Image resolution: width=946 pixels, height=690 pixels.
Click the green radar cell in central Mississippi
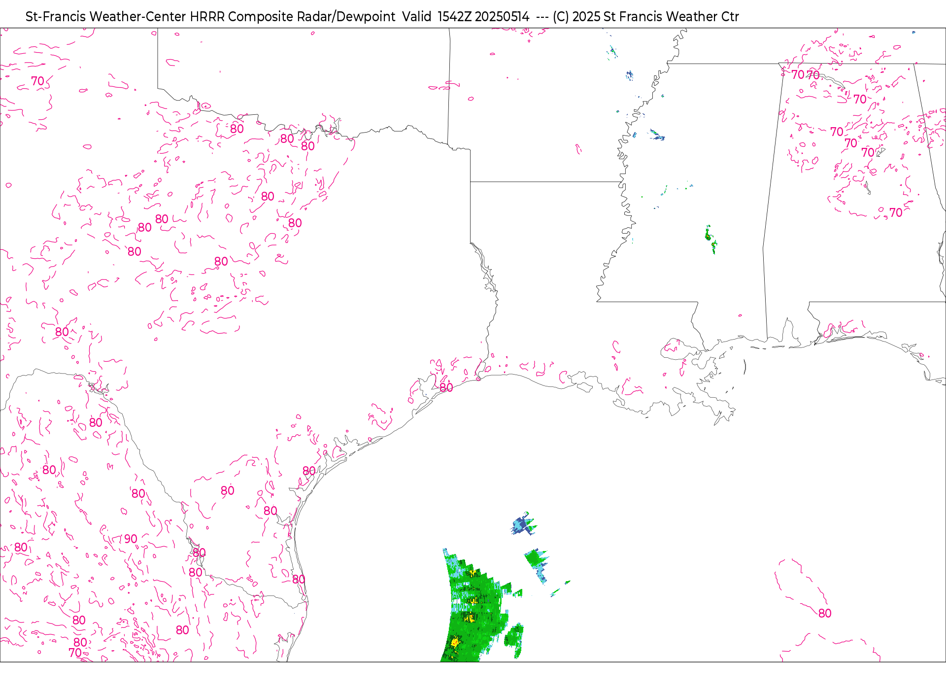(710, 239)
